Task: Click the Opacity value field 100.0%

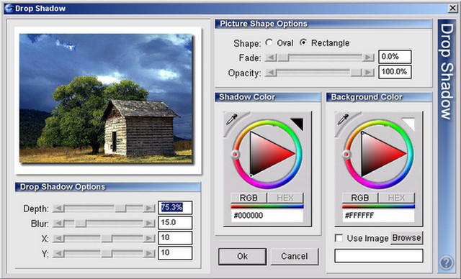Action: pos(395,72)
